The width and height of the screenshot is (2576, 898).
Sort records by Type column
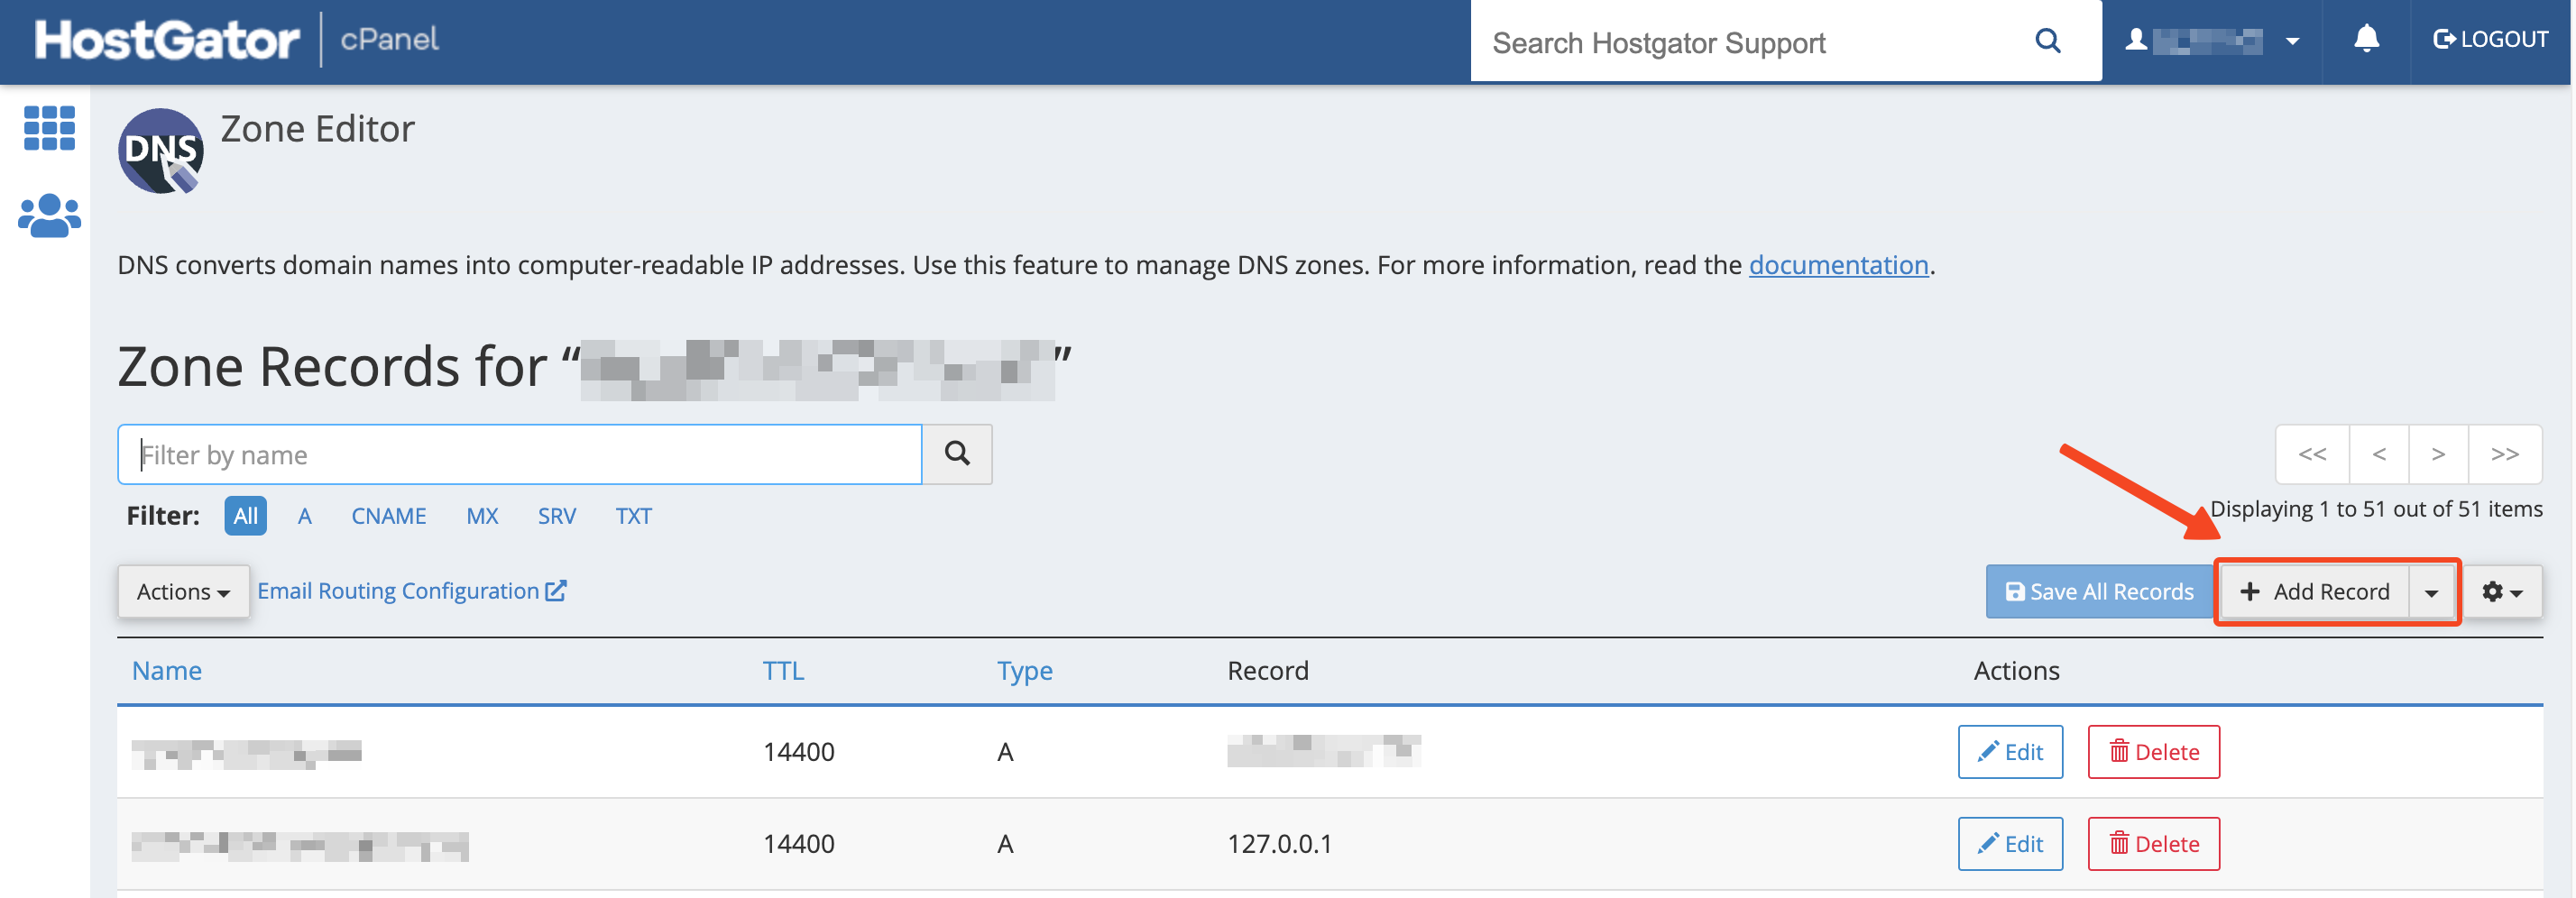[x=1024, y=670]
